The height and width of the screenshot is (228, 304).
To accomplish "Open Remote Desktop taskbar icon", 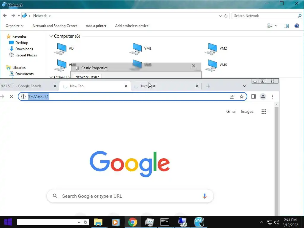I will [x=183, y=222].
